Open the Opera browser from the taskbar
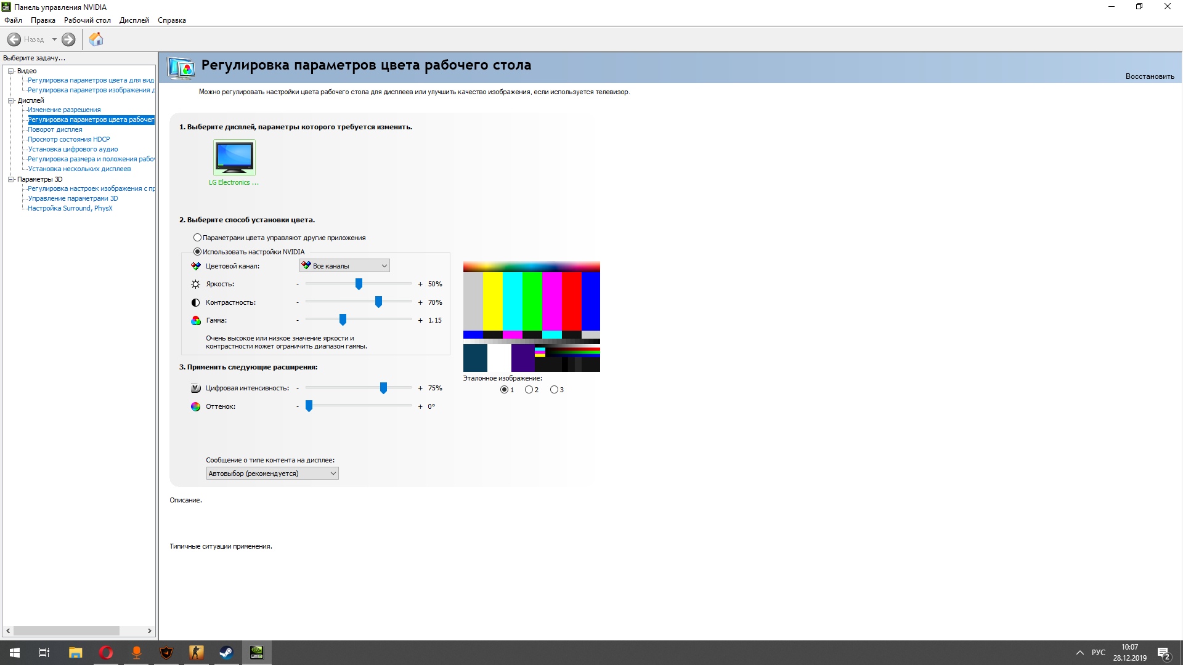This screenshot has width=1183, height=665. click(106, 653)
